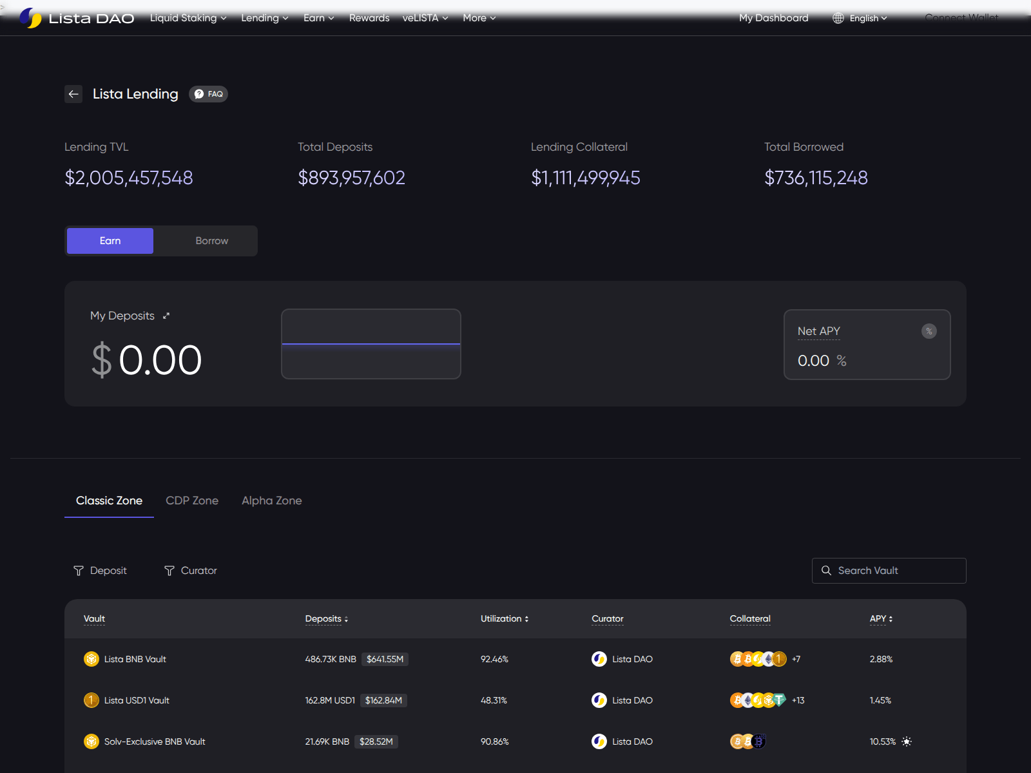Focus the Search Vault field
Viewport: 1031px width, 773px height.
pyautogui.click(x=889, y=571)
